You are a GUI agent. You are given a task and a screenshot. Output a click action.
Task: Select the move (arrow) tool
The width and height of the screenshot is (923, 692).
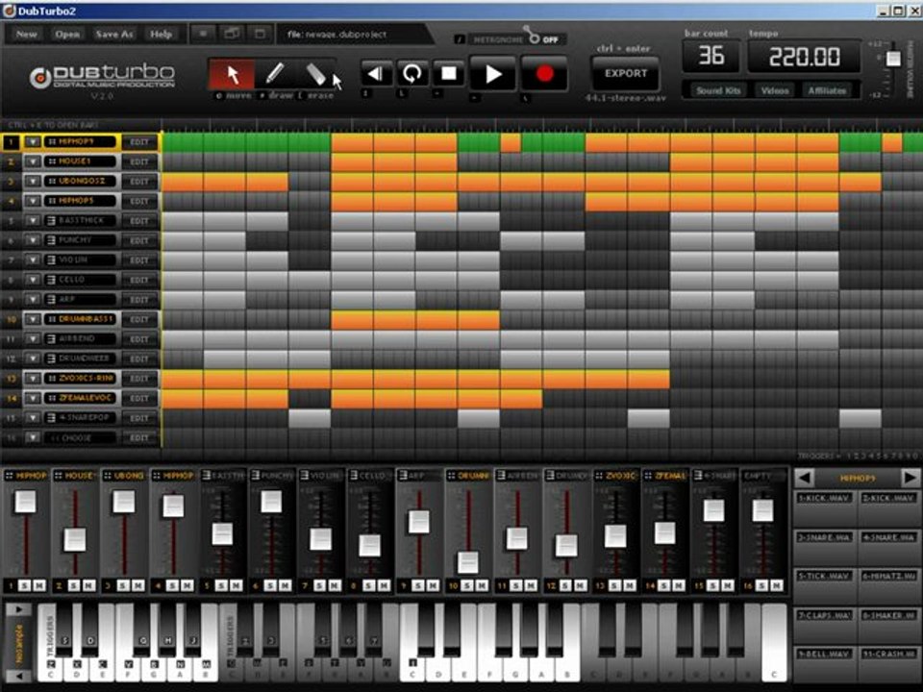pos(232,74)
